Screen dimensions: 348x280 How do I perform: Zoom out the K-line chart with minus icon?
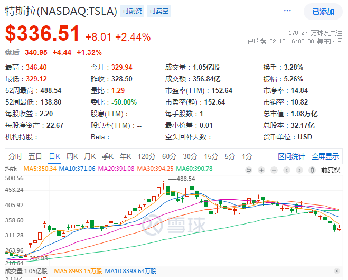tap(274, 170)
